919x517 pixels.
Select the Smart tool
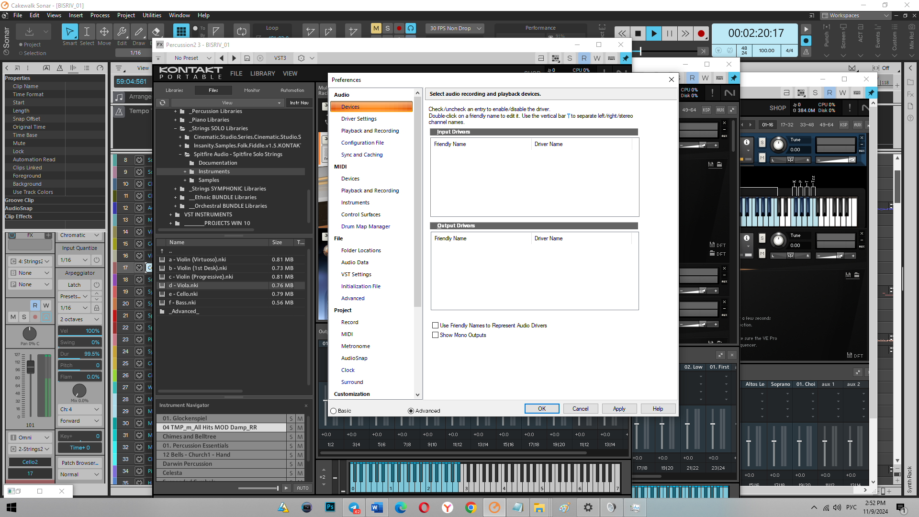[69, 32]
